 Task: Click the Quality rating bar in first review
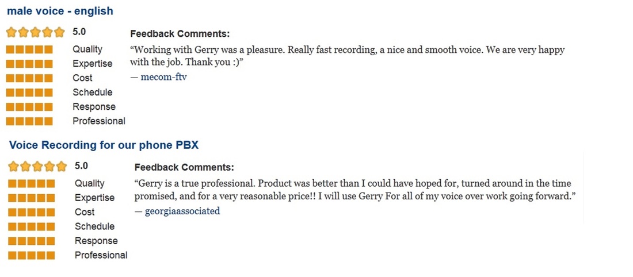[29, 49]
